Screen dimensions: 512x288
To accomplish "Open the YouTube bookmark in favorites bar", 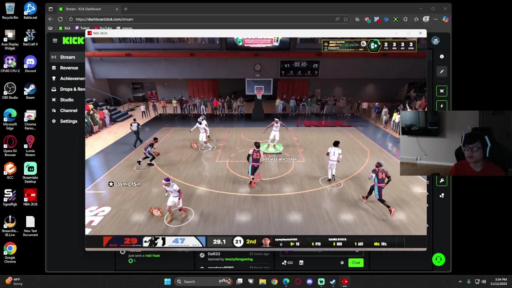I will click(x=103, y=28).
